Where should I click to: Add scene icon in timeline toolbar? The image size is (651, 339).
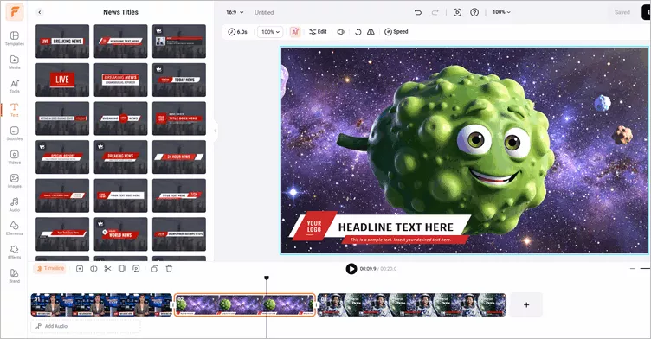point(80,269)
